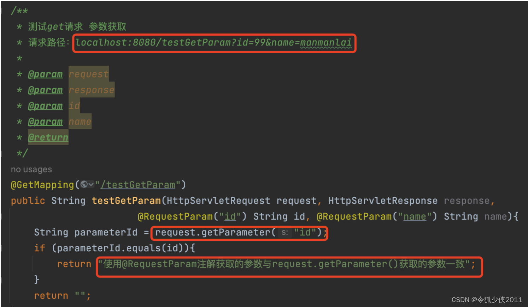Click the "s:" parameter name hint
Viewport: 528px width, 307px height.
[285, 232]
